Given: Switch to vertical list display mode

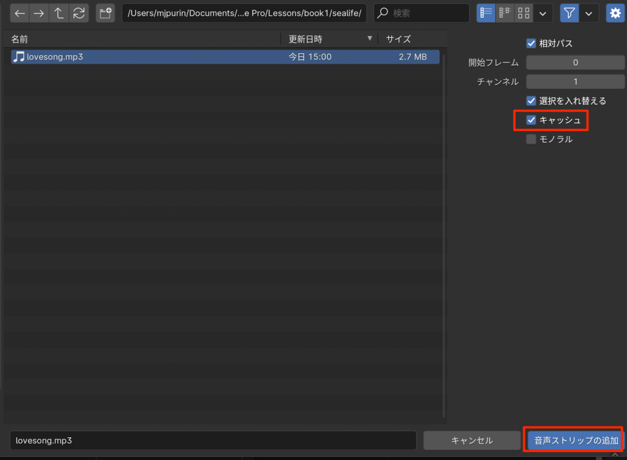Looking at the screenshot, I should 486,13.
